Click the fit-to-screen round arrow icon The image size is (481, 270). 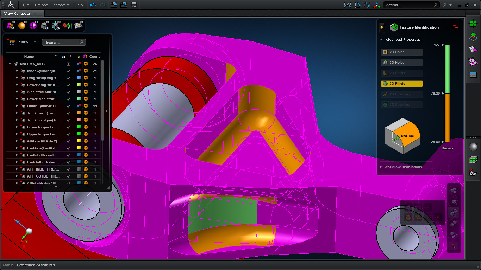click(367, 5)
